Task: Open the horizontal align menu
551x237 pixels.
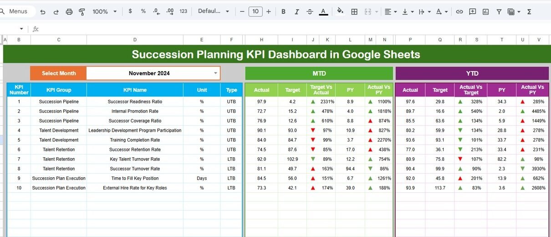Action: [390, 11]
